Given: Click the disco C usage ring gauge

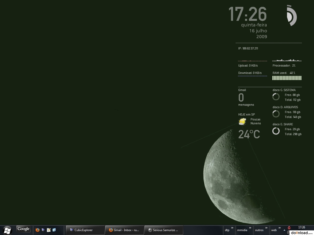Looking at the screenshot, I should pyautogui.click(x=276, y=97).
